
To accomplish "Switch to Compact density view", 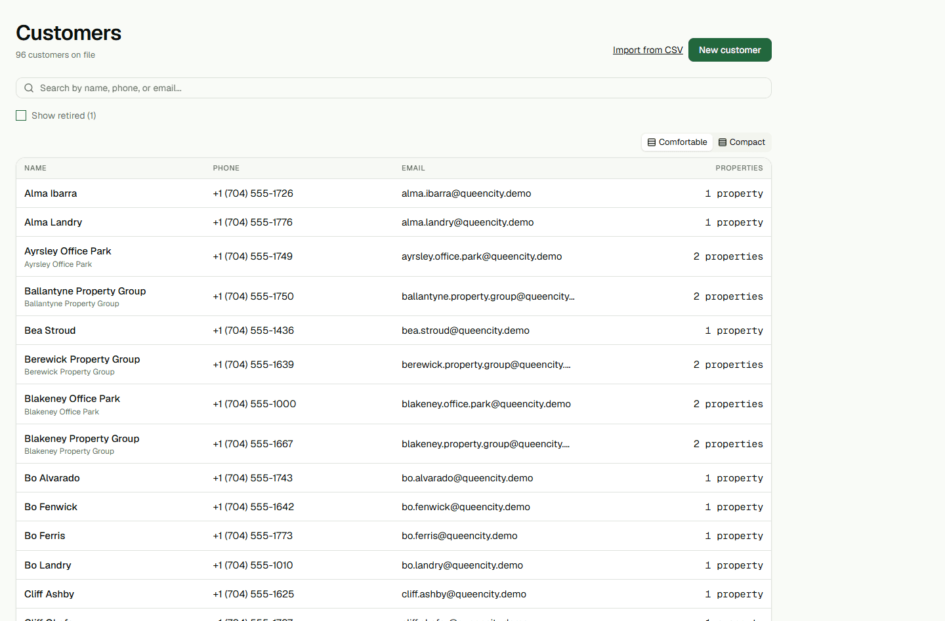I will [x=742, y=142].
